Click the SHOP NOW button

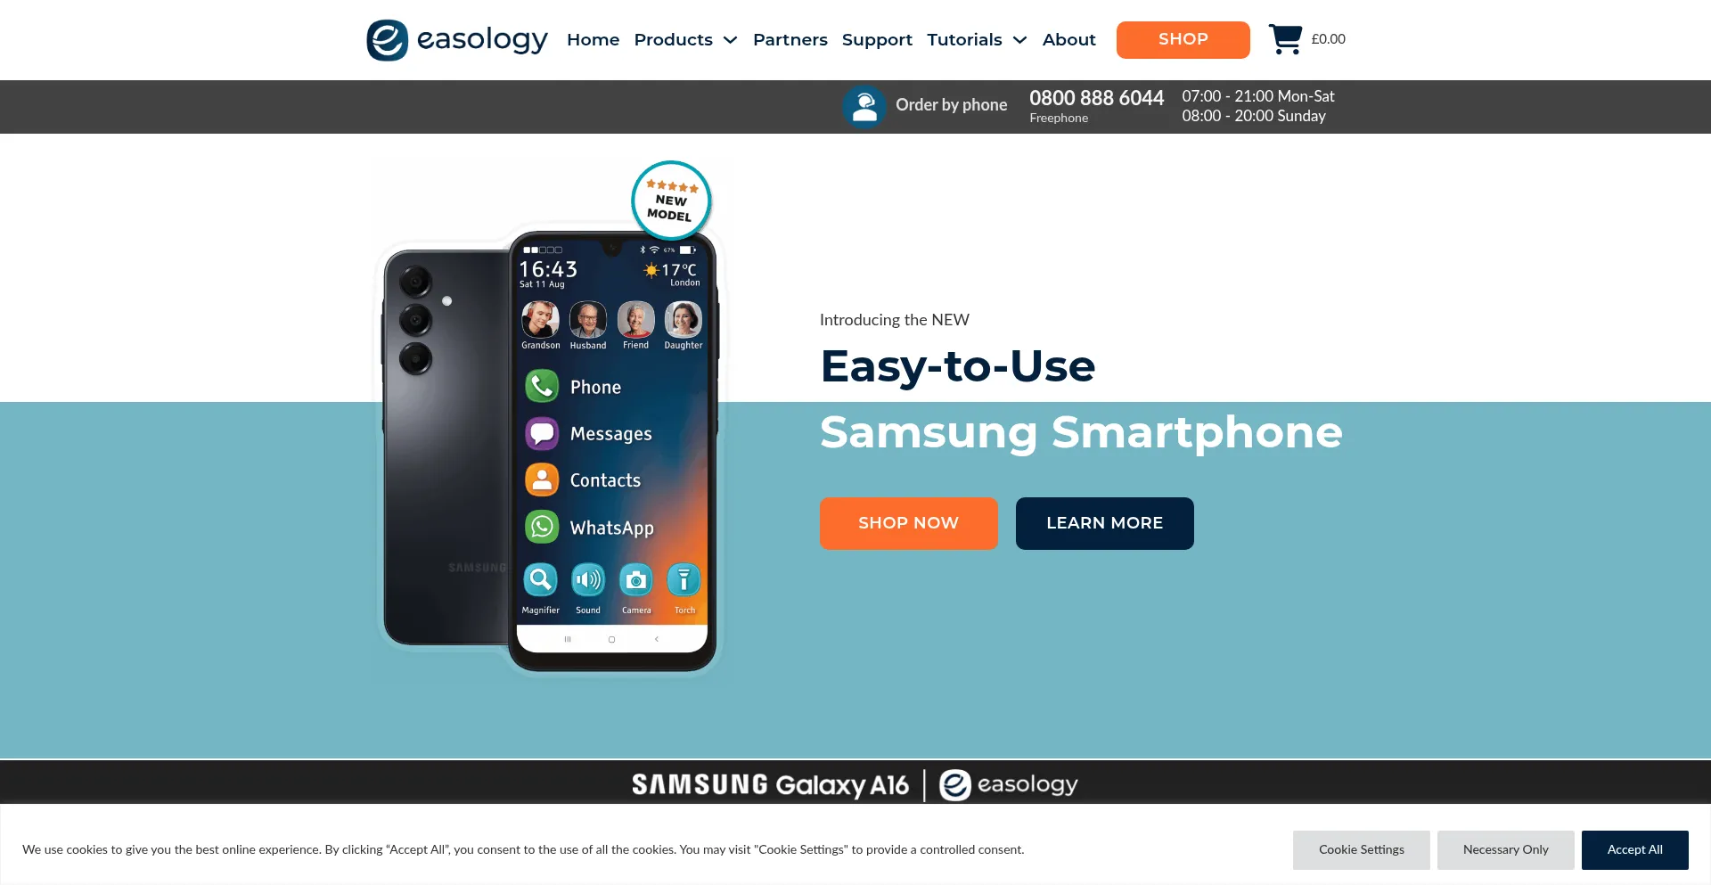909,523
